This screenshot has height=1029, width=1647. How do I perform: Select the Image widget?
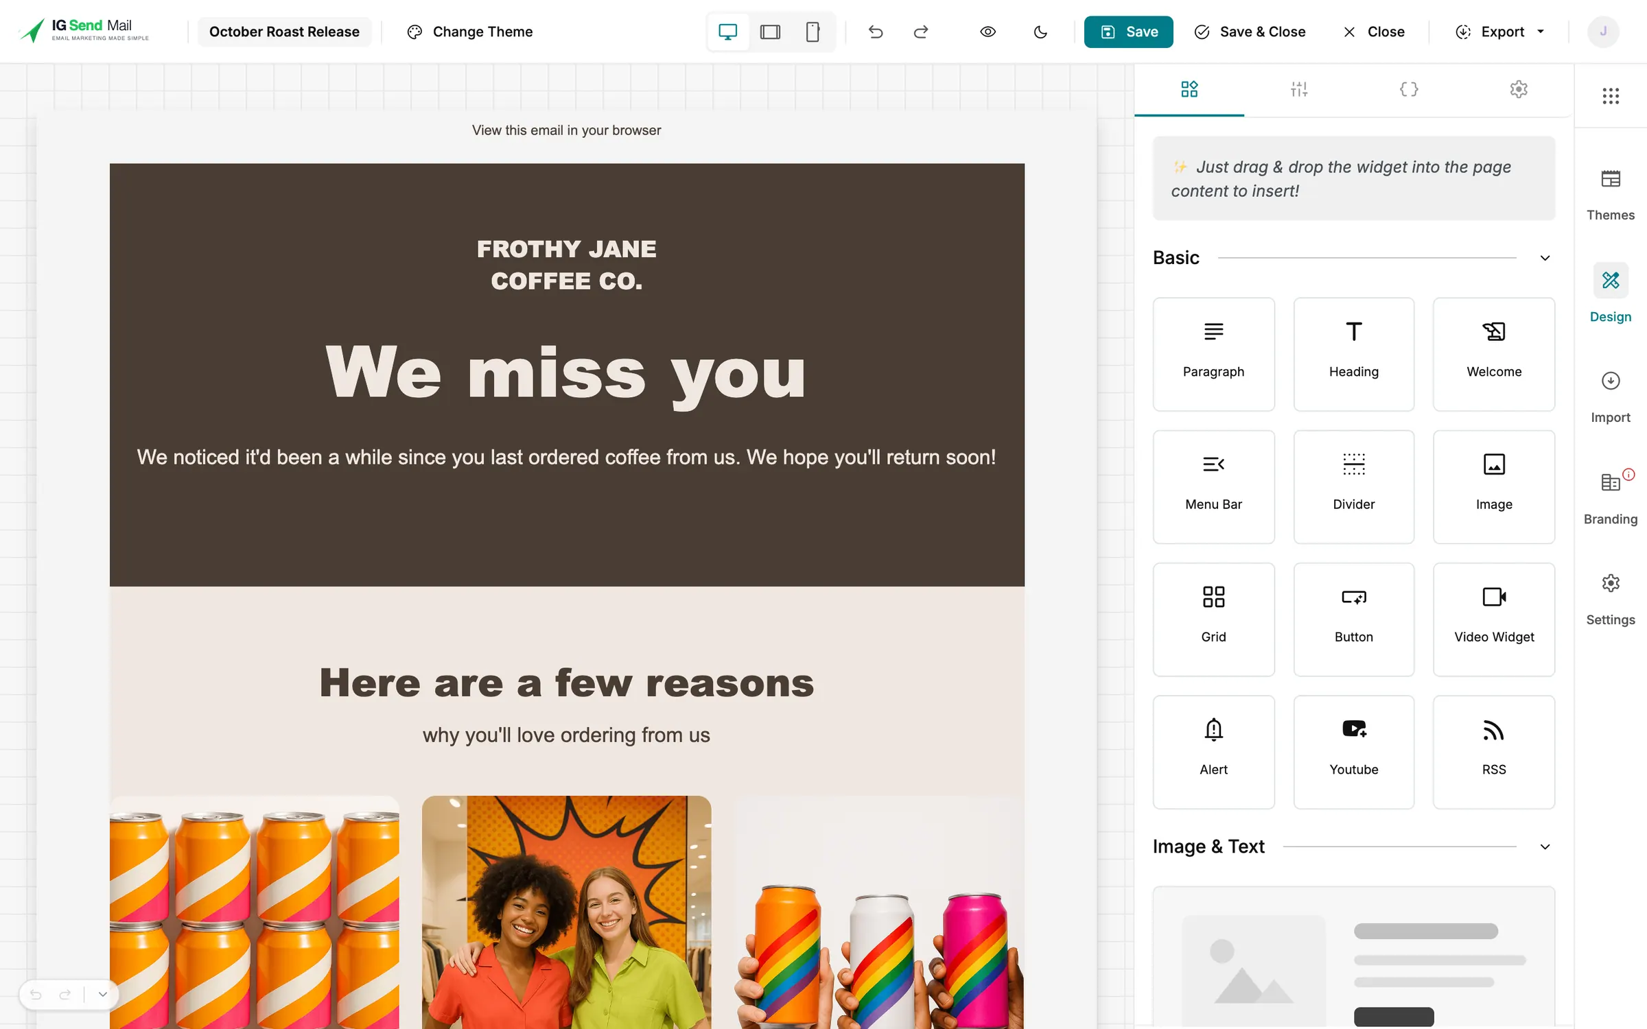click(1493, 486)
